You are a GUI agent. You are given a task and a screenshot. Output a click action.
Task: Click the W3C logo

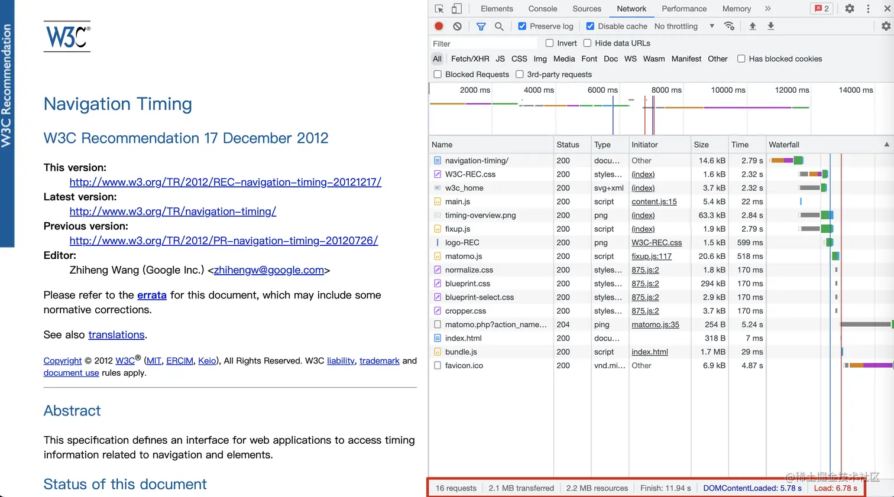(67, 37)
